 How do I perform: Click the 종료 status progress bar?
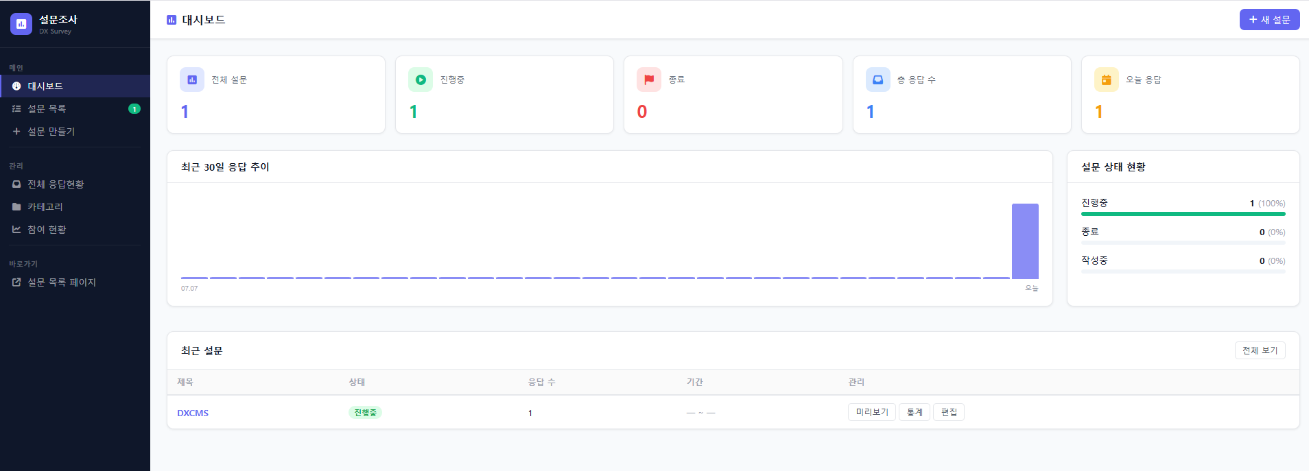click(x=1183, y=243)
